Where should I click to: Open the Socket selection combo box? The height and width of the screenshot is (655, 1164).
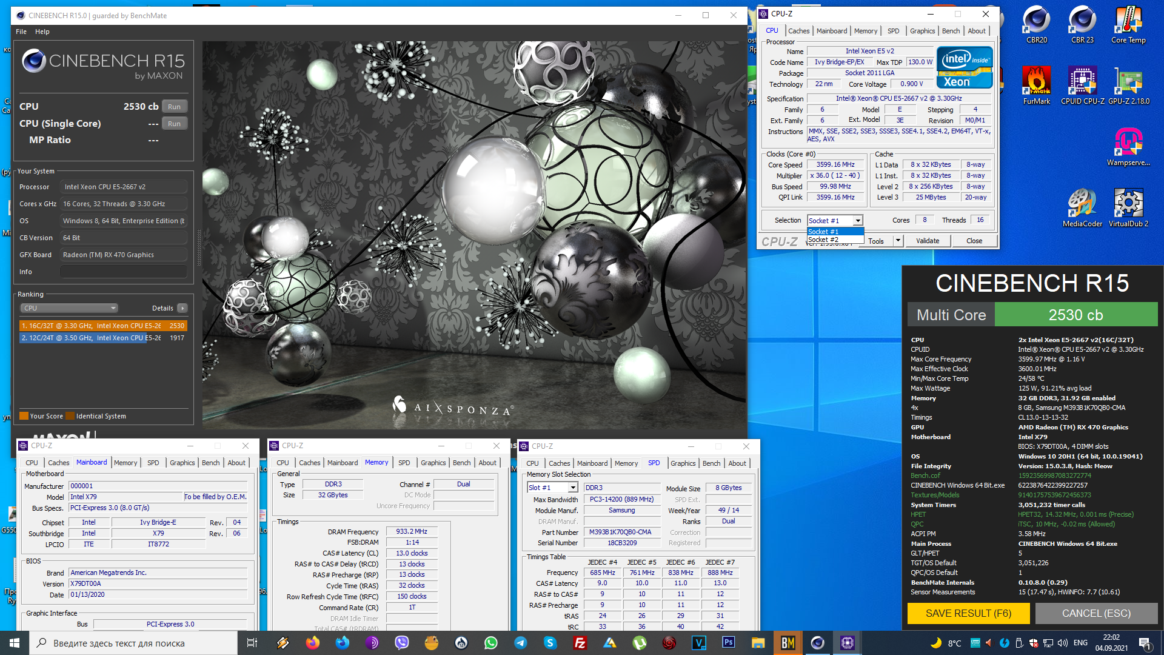[x=835, y=221]
